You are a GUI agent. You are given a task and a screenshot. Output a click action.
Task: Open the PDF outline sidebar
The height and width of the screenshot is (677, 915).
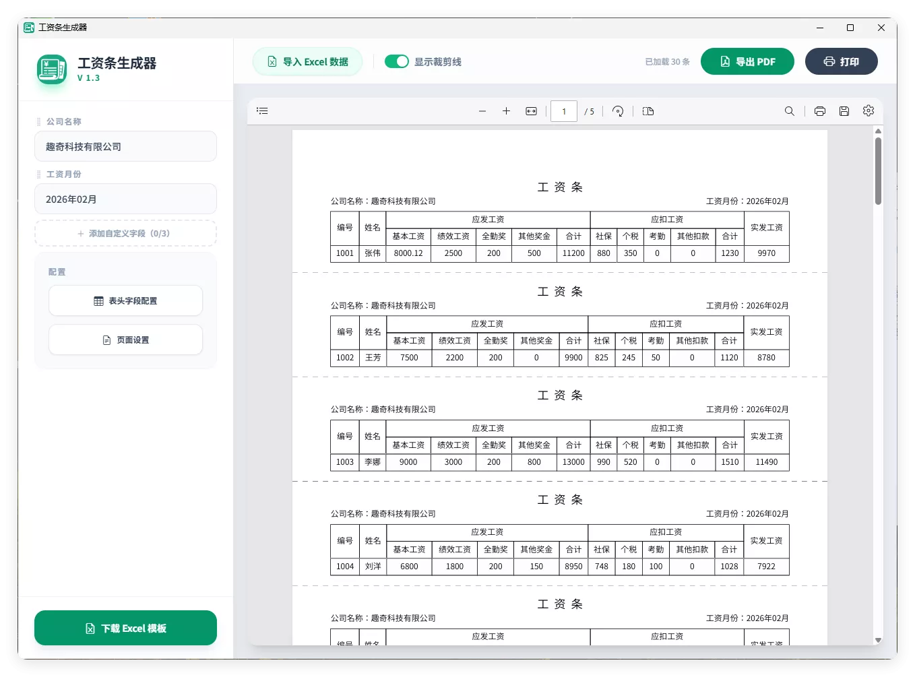pos(262,110)
